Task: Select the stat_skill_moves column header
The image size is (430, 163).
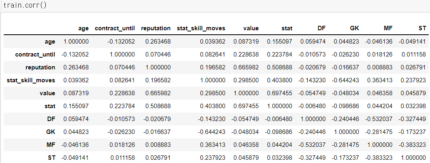Action: click(201, 28)
